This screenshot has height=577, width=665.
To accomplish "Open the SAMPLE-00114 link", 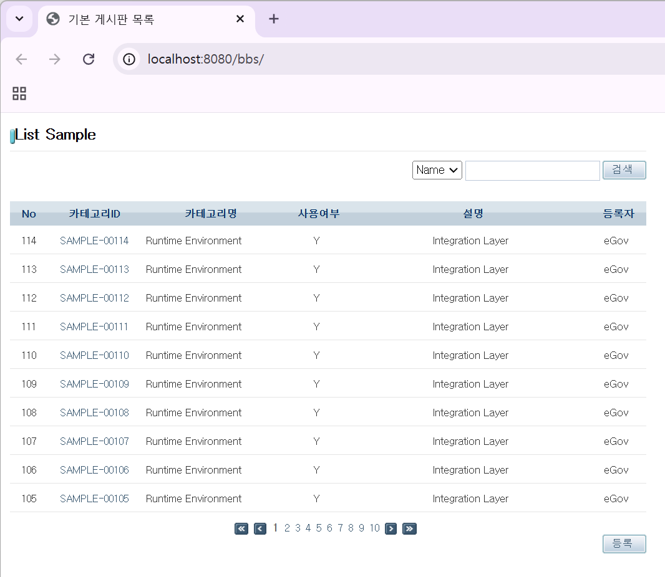I will click(94, 241).
